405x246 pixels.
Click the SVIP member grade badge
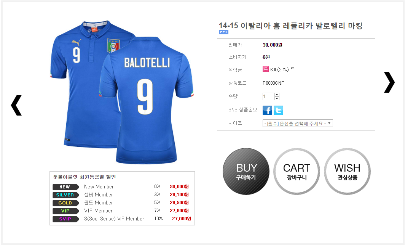(x=65, y=219)
